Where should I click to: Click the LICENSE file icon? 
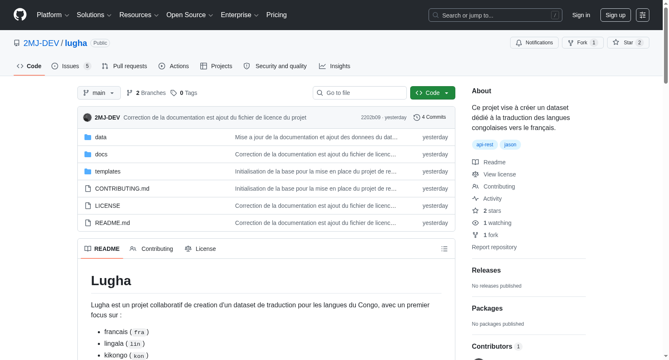tap(88, 206)
